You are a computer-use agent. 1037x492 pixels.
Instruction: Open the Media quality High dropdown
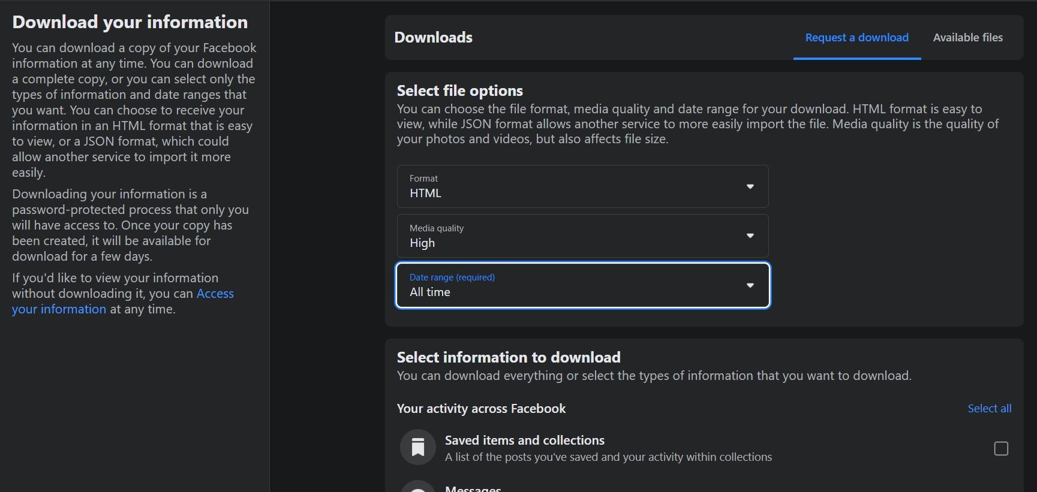click(x=582, y=236)
